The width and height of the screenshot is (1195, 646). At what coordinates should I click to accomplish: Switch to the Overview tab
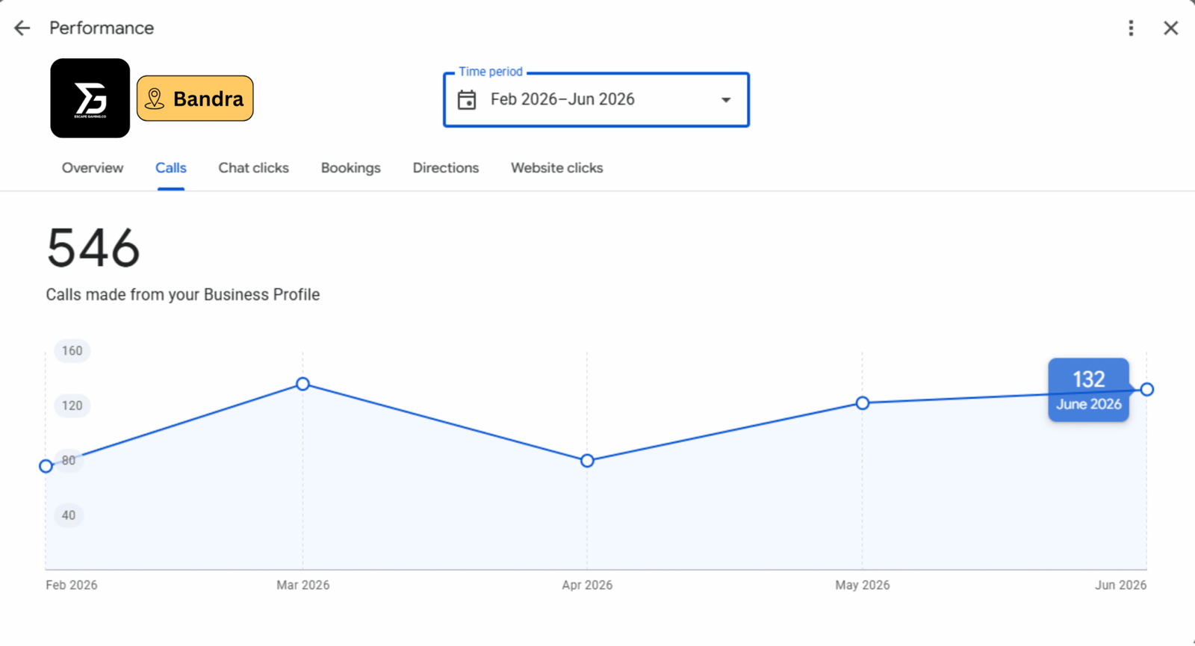[x=93, y=168]
